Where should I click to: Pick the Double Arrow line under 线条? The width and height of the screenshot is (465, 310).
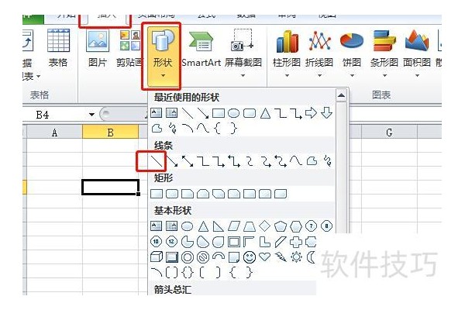pyautogui.click(x=188, y=161)
